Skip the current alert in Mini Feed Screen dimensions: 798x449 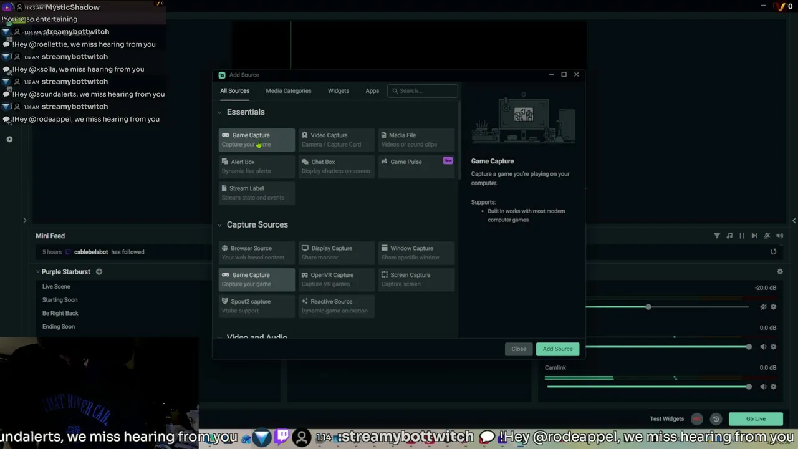coord(754,236)
